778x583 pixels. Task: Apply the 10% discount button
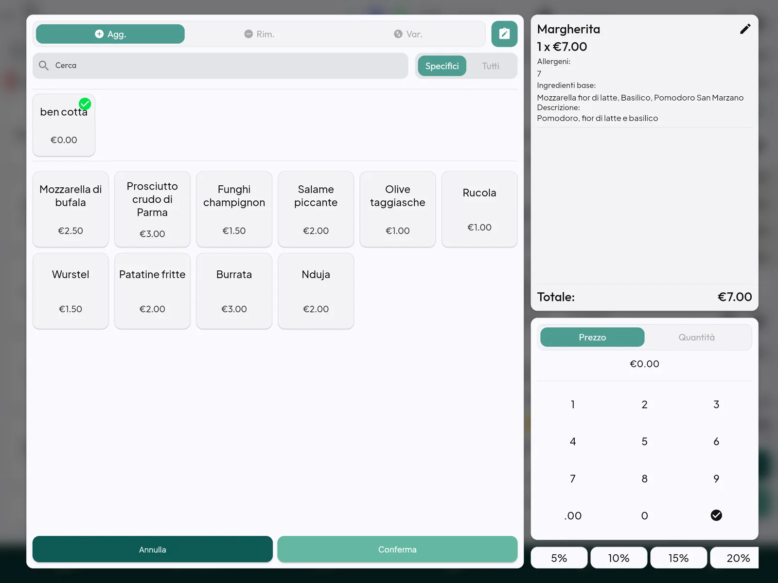point(619,558)
